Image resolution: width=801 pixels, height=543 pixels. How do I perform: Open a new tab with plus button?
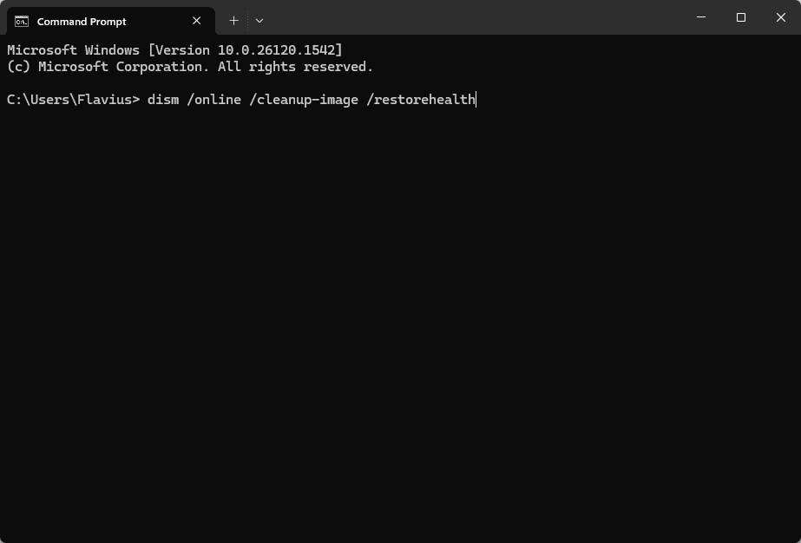(x=234, y=21)
